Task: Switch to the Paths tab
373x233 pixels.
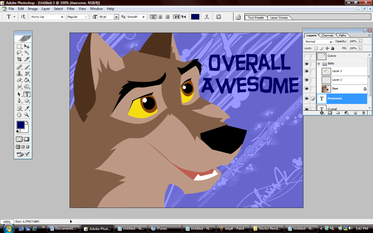Action: click(342, 35)
